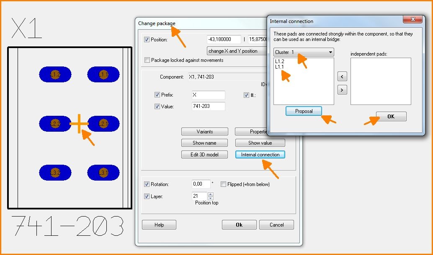
Task: Select L1.2 in the cluster list
Action: click(280, 61)
